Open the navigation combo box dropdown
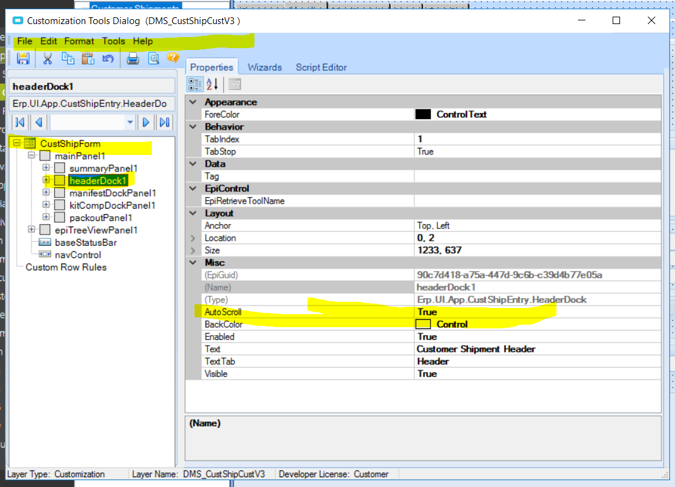This screenshot has width=675, height=487. click(130, 123)
